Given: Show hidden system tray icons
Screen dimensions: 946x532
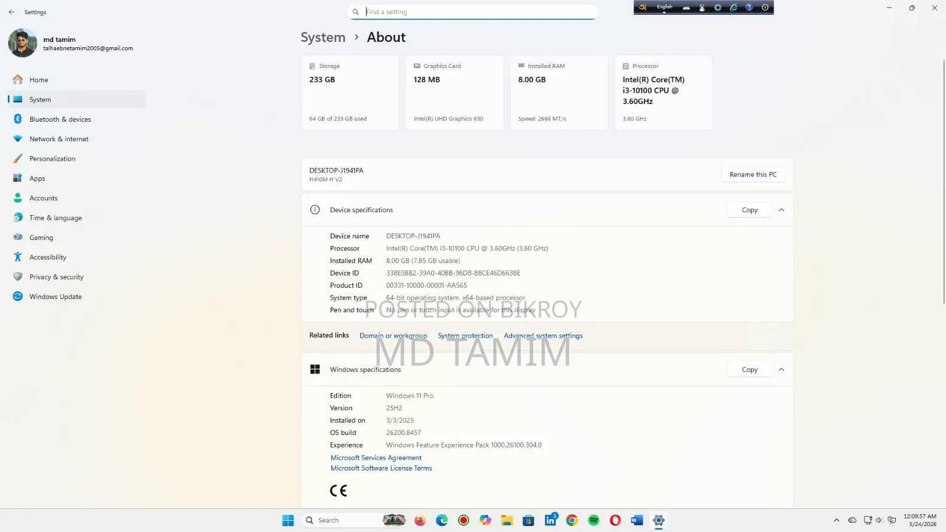Looking at the screenshot, I should (836, 520).
